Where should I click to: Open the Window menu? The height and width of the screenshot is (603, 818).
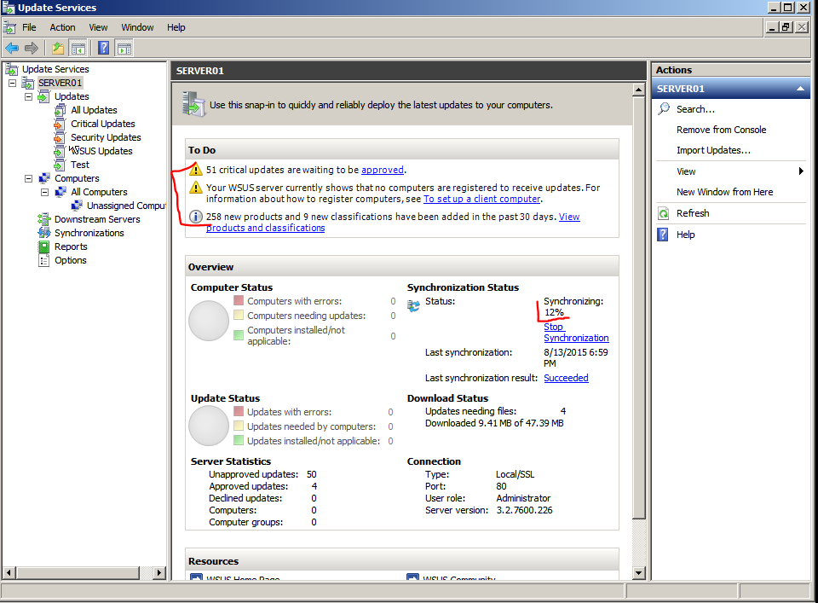138,27
